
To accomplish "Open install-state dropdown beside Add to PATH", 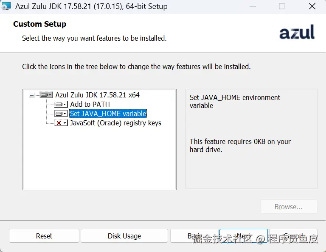I will (x=61, y=104).
